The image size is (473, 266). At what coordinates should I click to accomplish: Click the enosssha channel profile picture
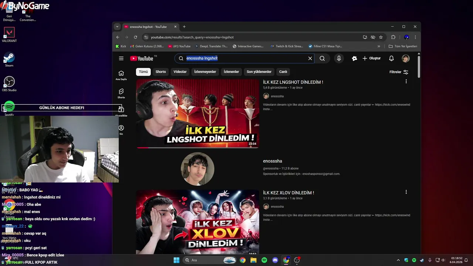197,169
